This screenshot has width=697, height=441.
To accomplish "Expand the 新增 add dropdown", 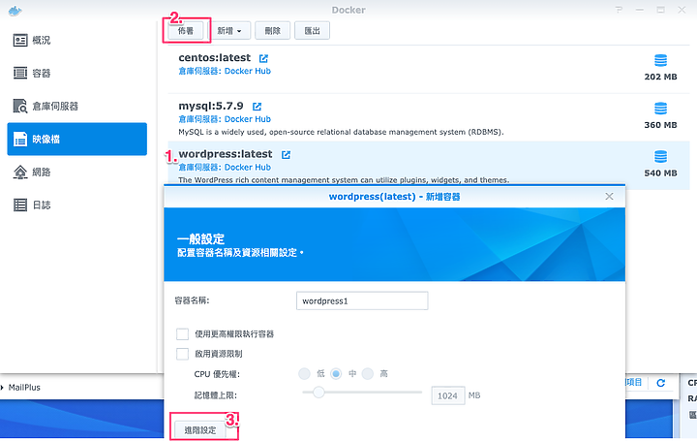I will point(229,31).
